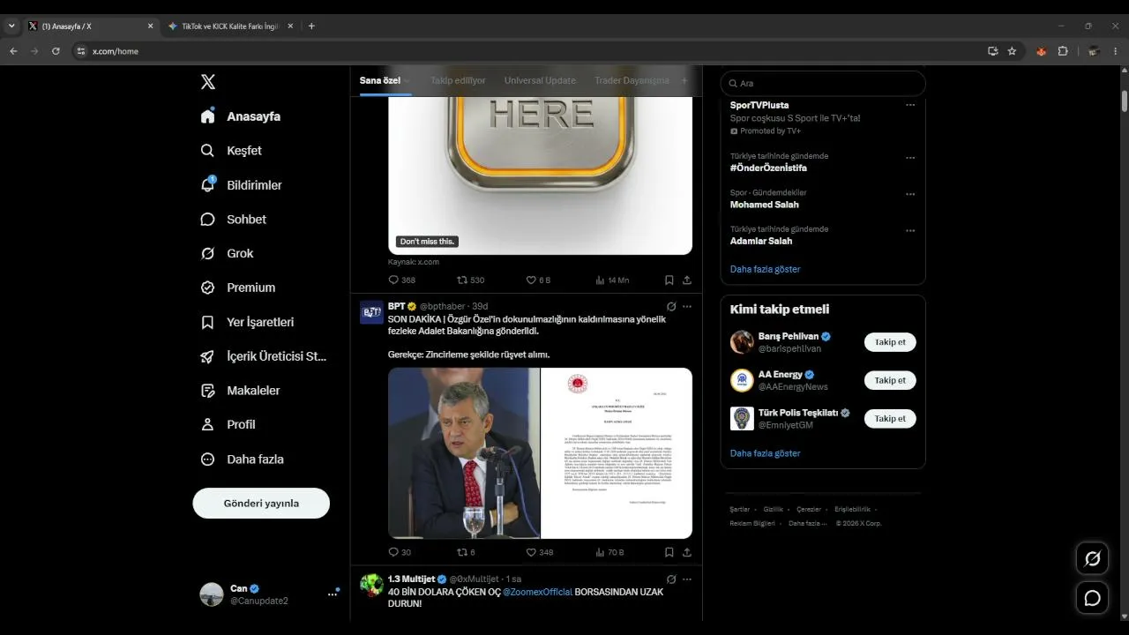Open Özgür Özel photo in BPT post
1129x635 pixels.
(x=464, y=453)
